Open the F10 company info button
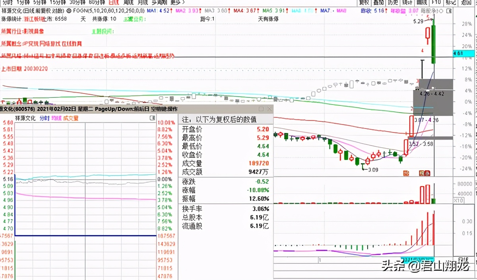The height and width of the screenshot is (280, 477). pos(436,2)
